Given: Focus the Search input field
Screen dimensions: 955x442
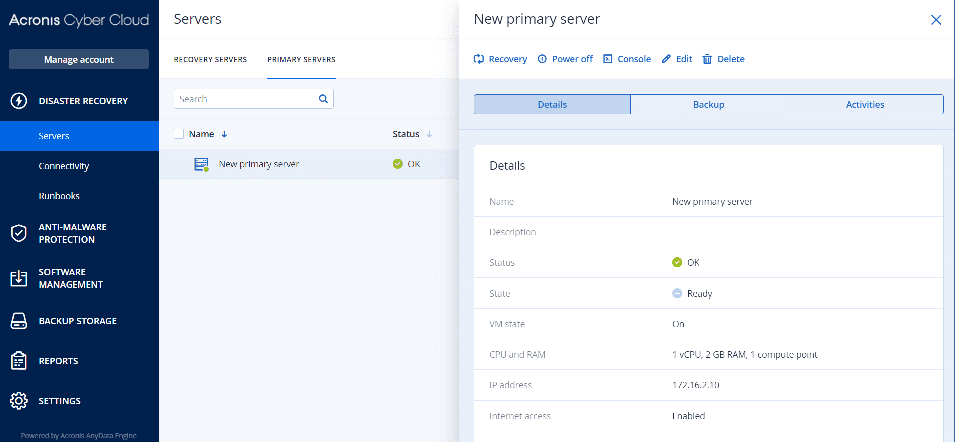Looking at the screenshot, I should tap(254, 99).
